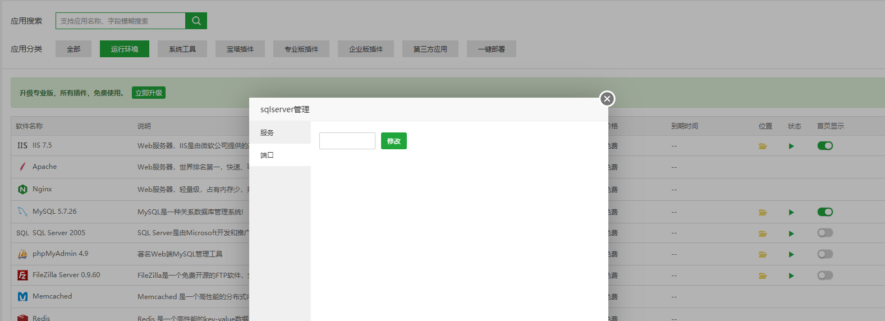The width and height of the screenshot is (885, 321).
Task: Select the 第三方应用 category tab
Action: [430, 49]
